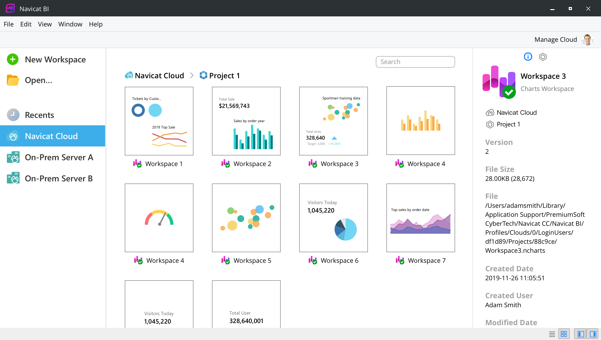
Task: Click the Workspace 5 label icon
Action: click(x=225, y=260)
